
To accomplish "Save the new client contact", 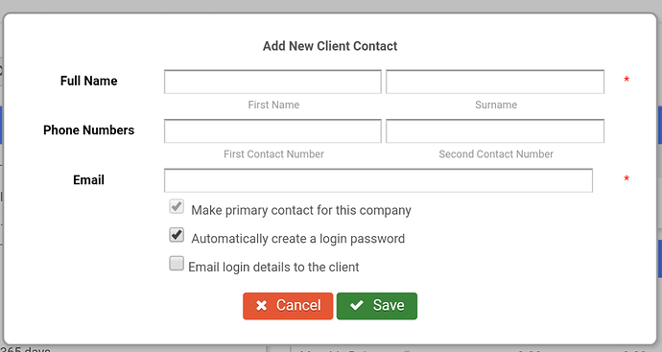I will point(377,306).
